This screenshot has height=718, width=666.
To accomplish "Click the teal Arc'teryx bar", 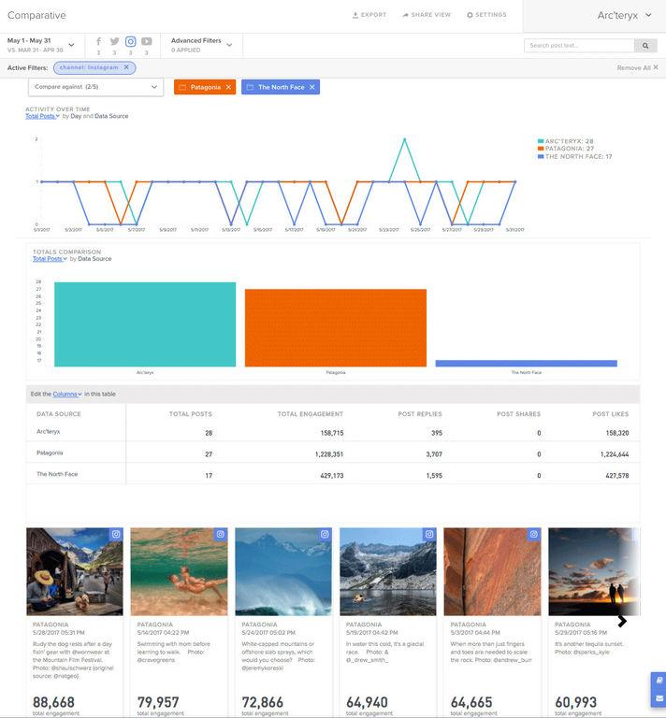I will point(145,324).
